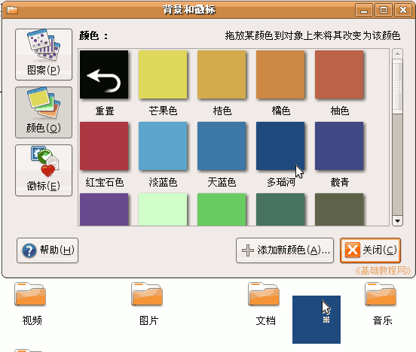Choose the 淡蓝色 light blue swatch
Image resolution: width=416 pixels, height=352 pixels.
[x=163, y=146]
